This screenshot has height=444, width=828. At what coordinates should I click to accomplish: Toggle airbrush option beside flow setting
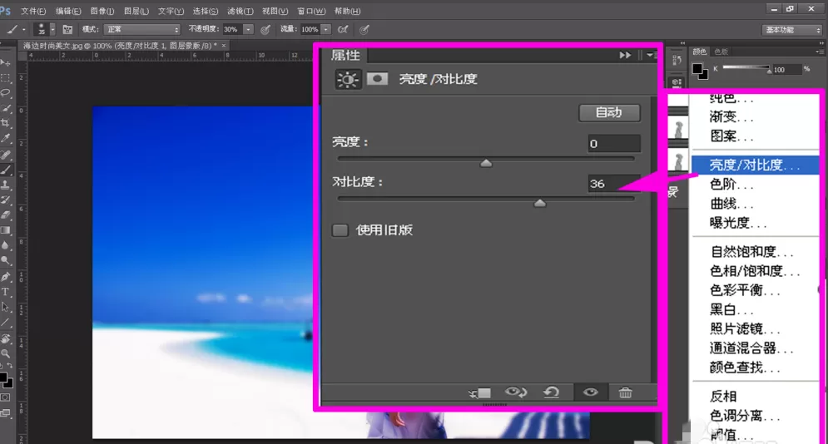343,30
